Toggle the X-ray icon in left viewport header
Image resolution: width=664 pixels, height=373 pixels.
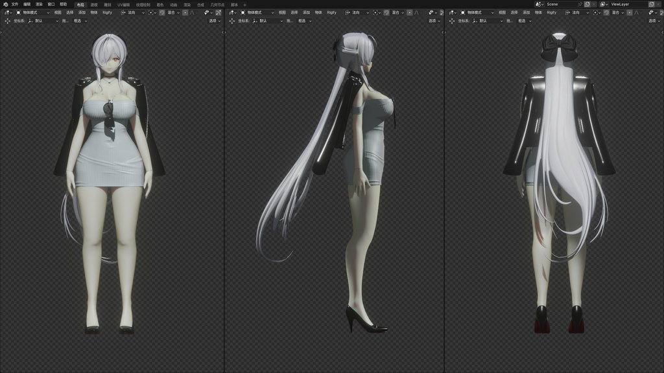tap(217, 12)
